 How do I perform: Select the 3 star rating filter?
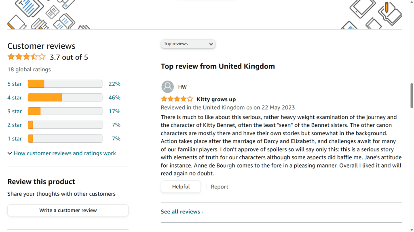(x=15, y=111)
